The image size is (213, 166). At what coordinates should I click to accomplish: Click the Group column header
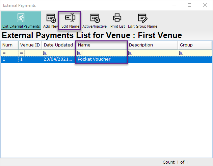click(x=194, y=45)
